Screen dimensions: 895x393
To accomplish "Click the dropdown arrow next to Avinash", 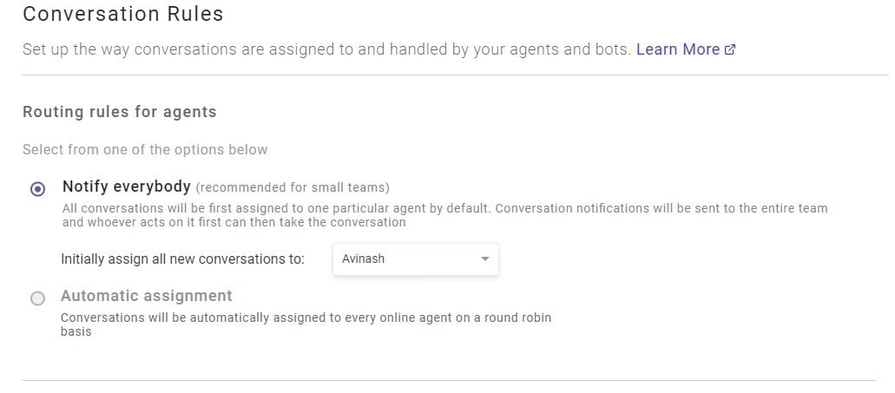I will (x=484, y=259).
